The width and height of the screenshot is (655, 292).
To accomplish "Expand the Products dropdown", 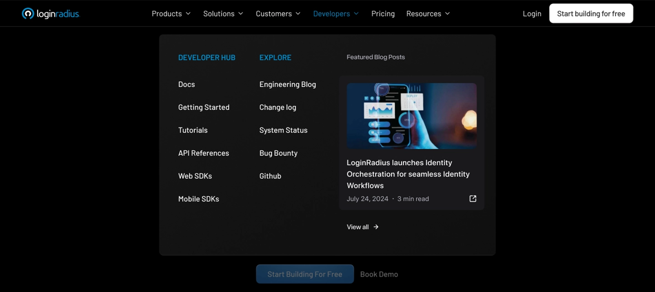I will pos(171,13).
